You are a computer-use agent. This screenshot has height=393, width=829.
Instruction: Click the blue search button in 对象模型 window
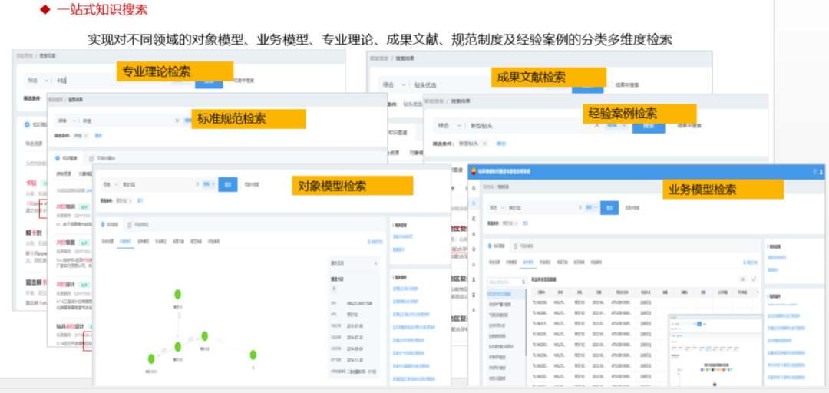227,184
